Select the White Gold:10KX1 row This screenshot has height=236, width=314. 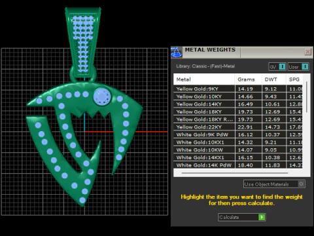coord(238,142)
